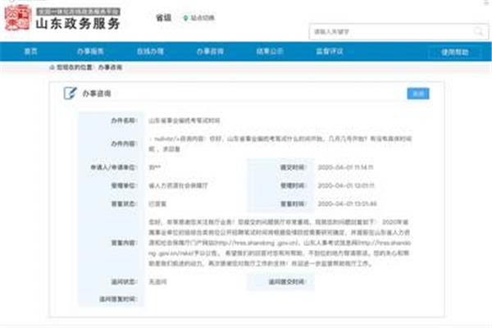Click the 申请人/申请单位 label

(x=114, y=167)
